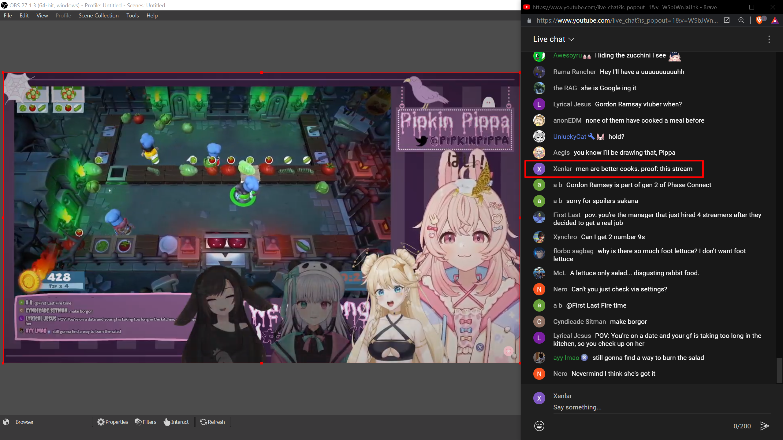This screenshot has width=783, height=440.
Task: Open the File menu in OBS
Action: point(8,16)
